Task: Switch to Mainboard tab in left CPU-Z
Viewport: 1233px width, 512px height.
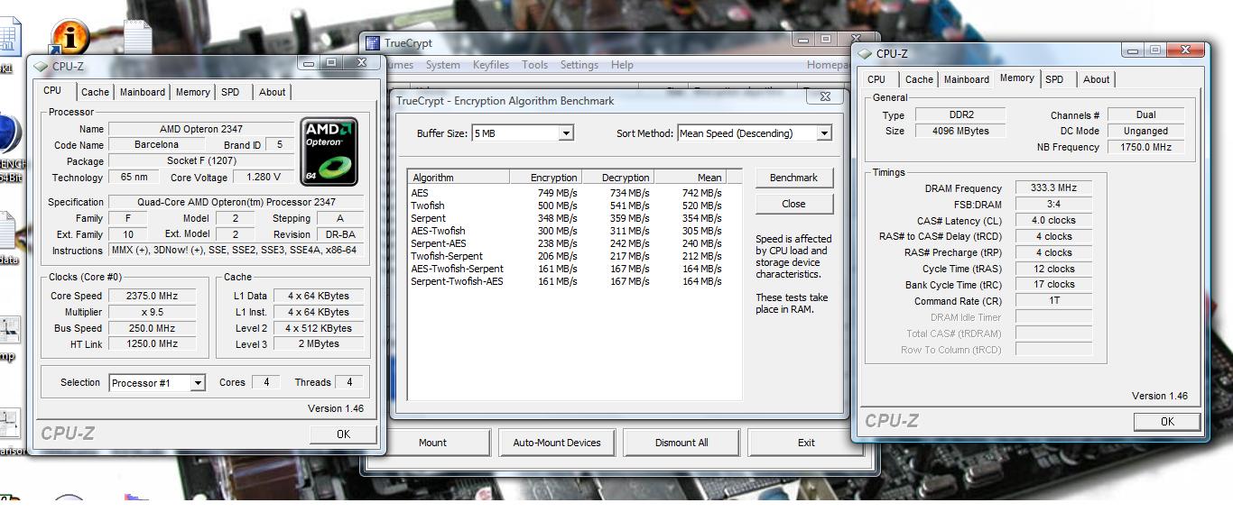Action: coord(143,92)
